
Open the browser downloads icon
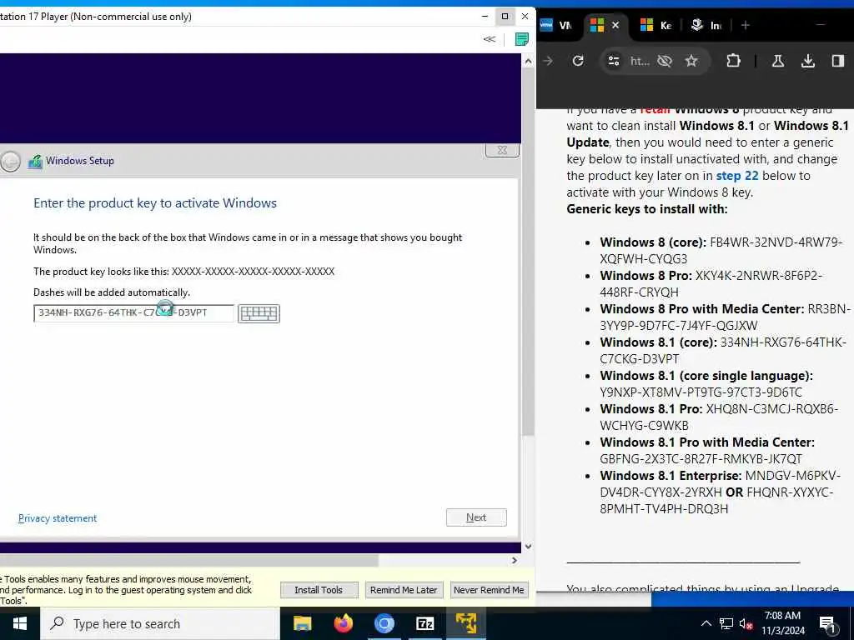(x=807, y=61)
